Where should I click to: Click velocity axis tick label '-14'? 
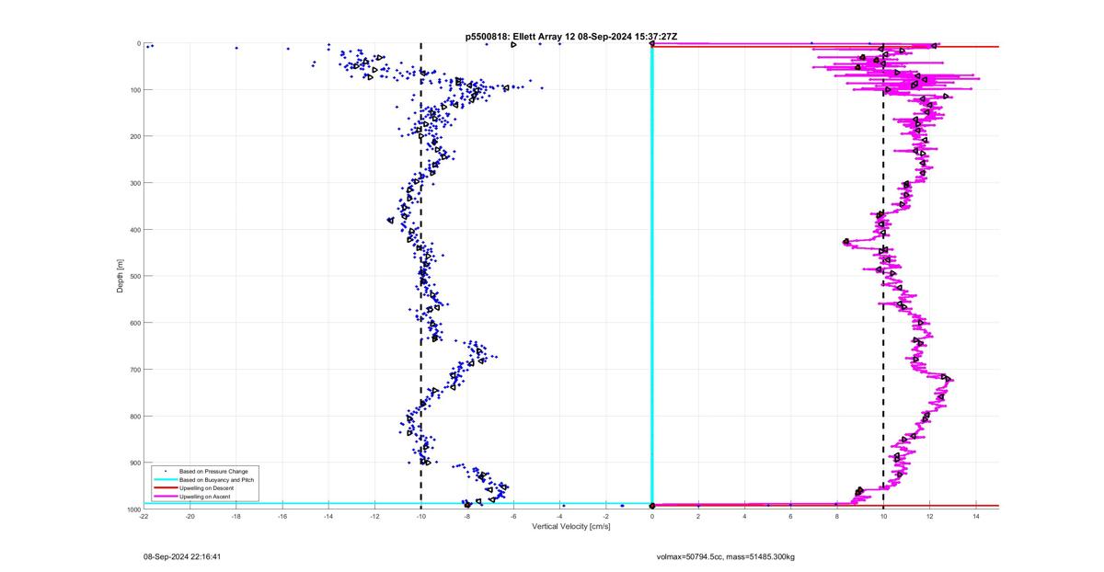(328, 516)
